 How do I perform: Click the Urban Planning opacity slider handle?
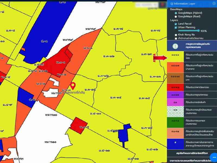[x=199, y=31]
